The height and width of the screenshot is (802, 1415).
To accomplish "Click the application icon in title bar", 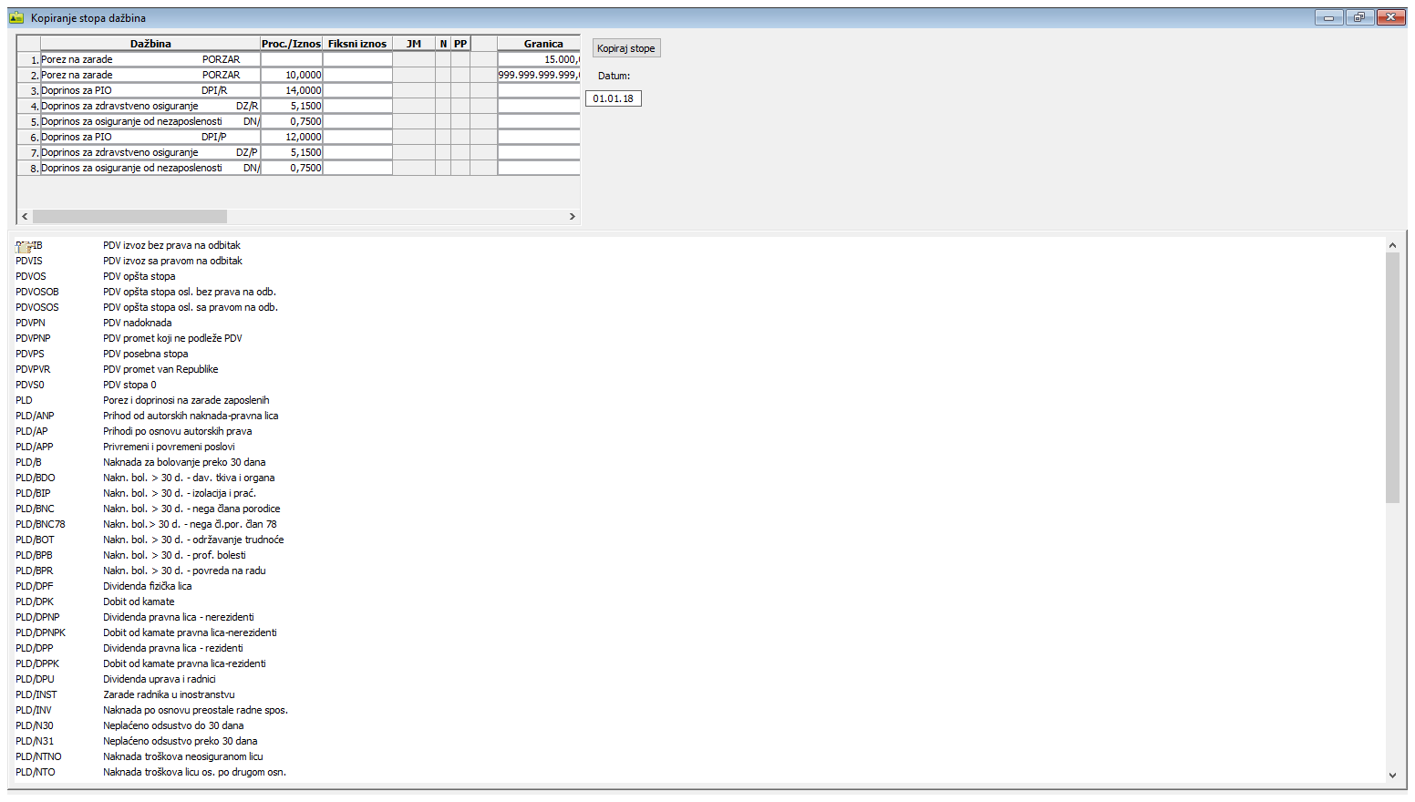I will (15, 17).
